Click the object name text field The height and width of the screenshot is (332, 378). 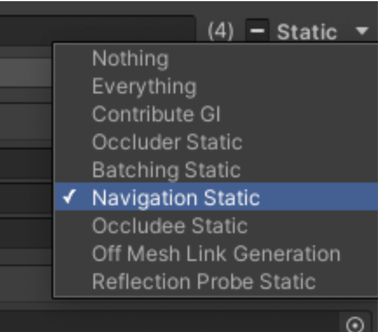click(97, 29)
